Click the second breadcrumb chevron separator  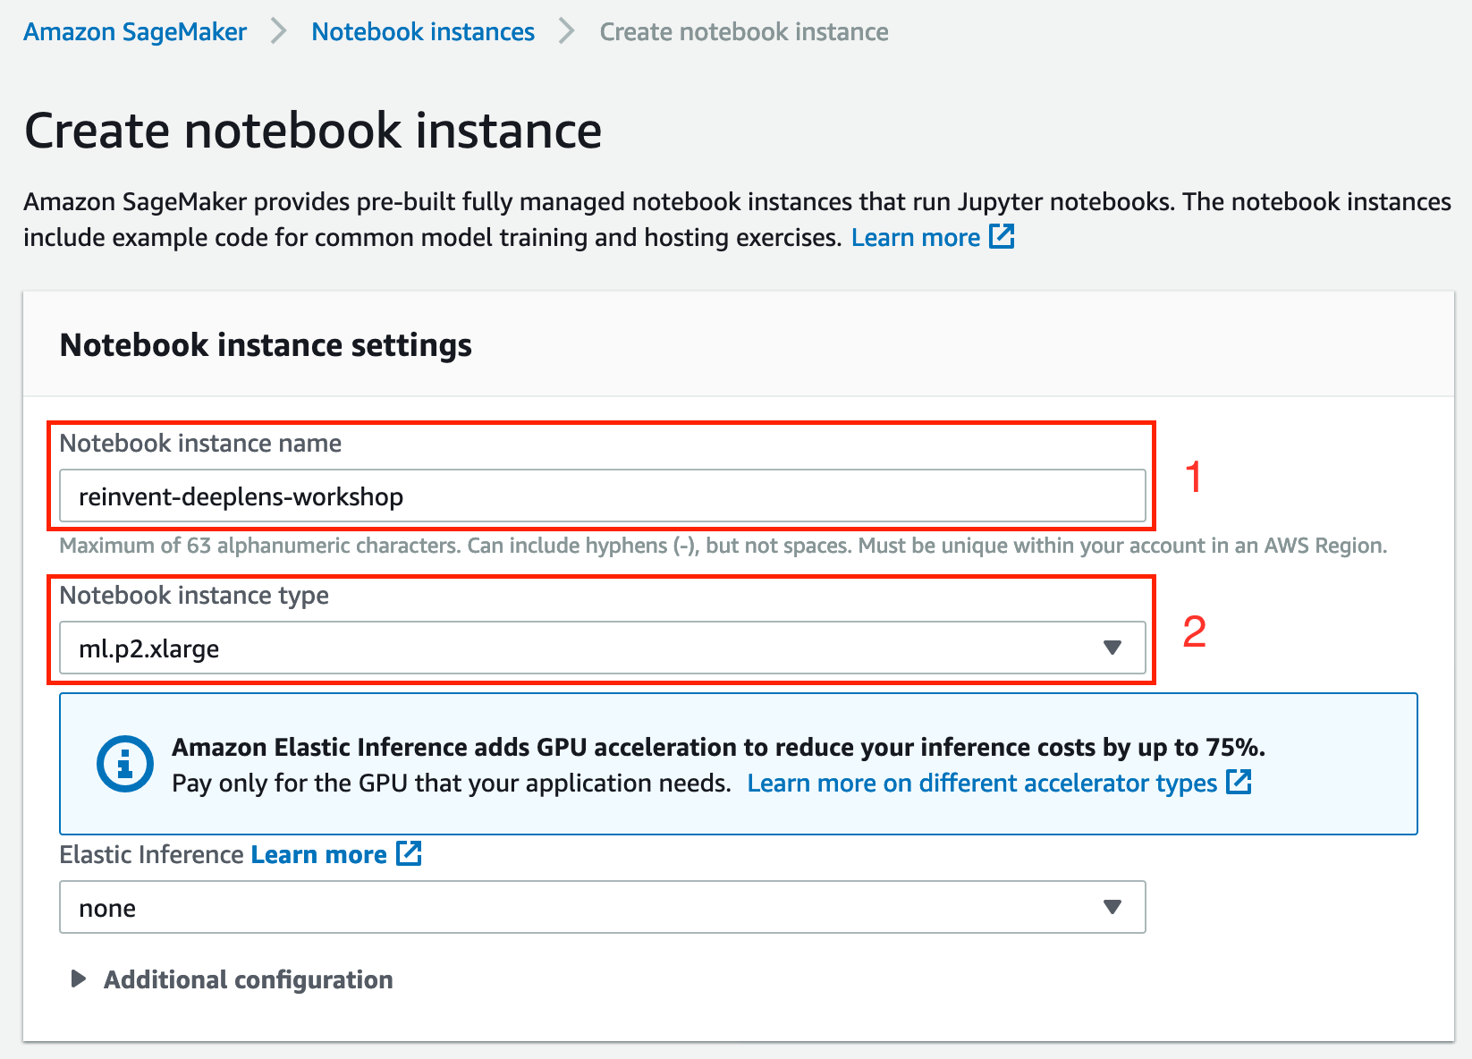[567, 31]
